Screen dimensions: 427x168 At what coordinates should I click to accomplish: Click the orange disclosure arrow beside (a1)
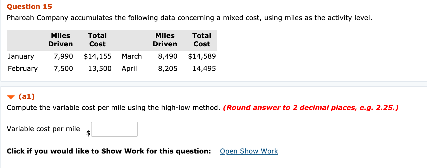pos(10,97)
